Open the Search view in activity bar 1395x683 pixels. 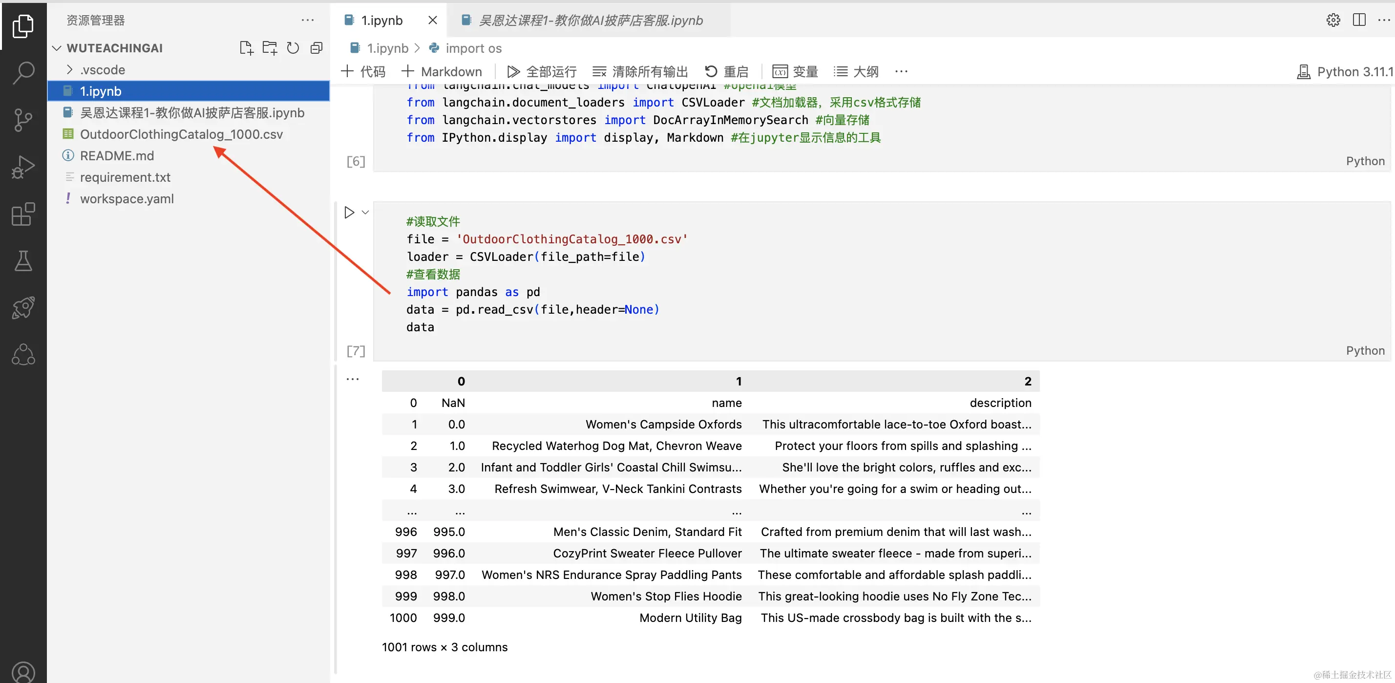(23, 73)
